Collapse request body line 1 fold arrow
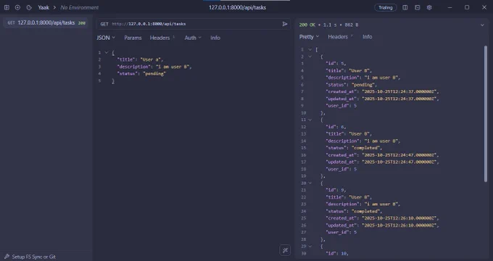The width and height of the screenshot is (493, 261). (107, 52)
